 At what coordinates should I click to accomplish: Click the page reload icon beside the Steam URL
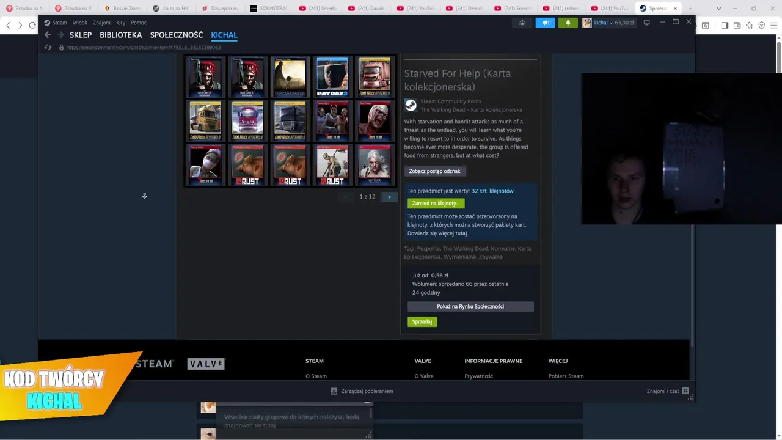(x=48, y=47)
